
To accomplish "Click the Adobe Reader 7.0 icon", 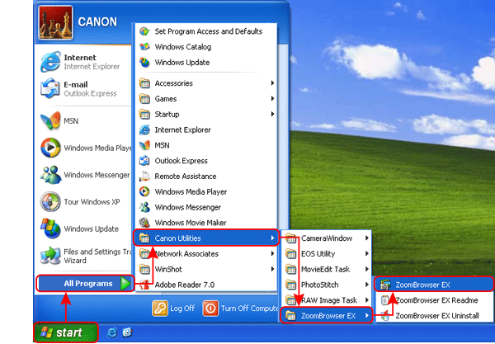I will [x=144, y=285].
